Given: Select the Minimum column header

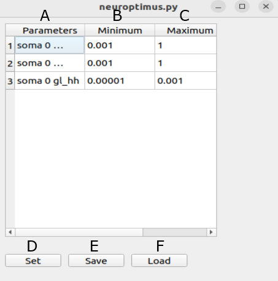Looking at the screenshot, I should [120, 31].
